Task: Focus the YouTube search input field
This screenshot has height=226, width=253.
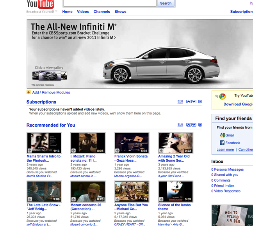Action: click(x=110, y=3)
